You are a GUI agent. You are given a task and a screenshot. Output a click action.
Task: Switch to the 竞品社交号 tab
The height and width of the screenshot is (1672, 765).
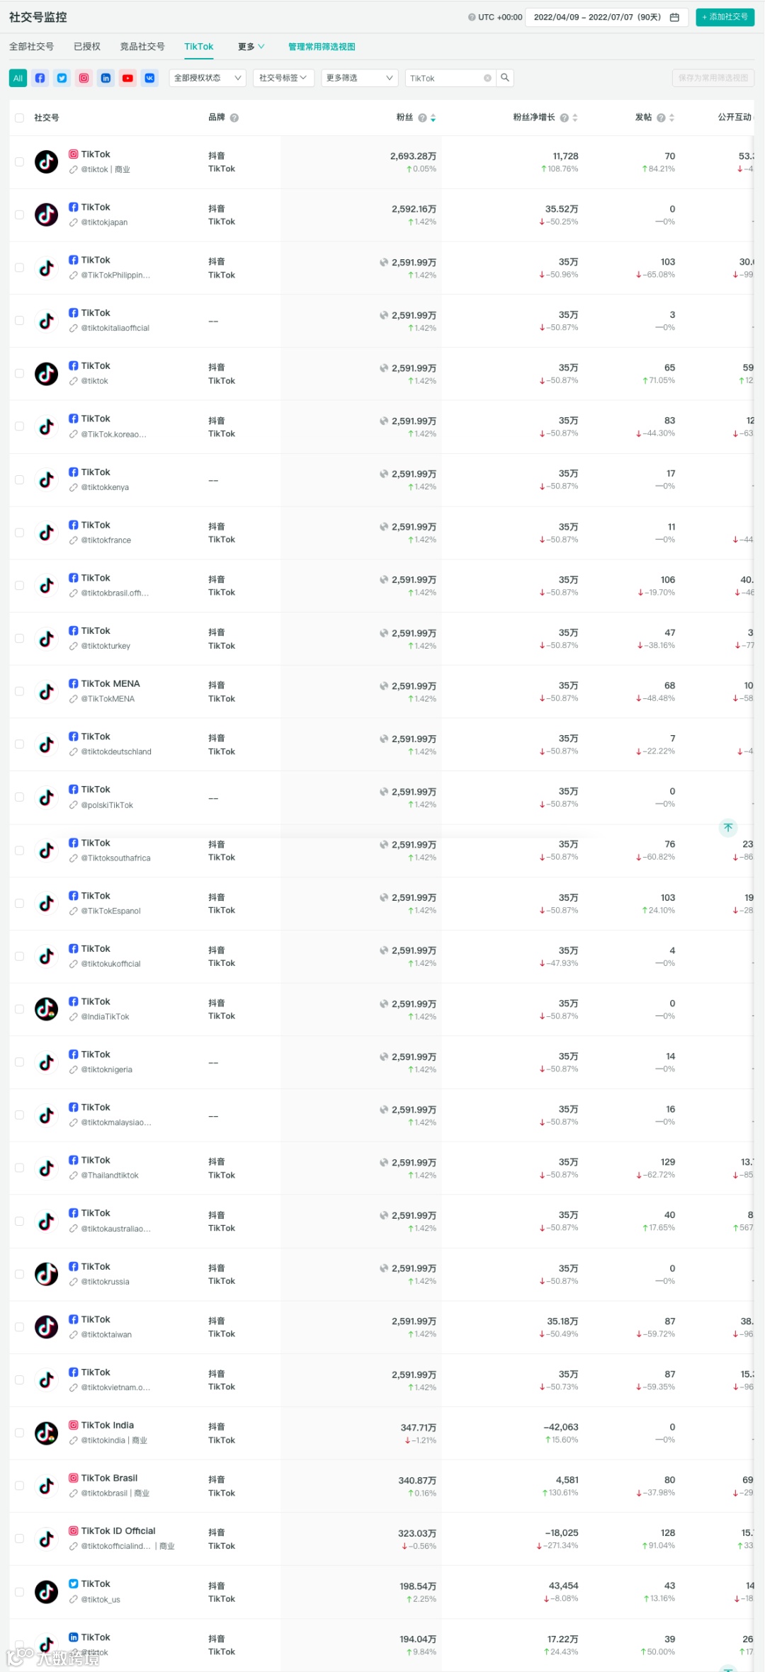142,47
